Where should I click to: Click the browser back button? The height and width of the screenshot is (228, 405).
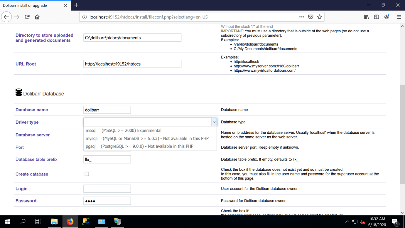coord(6,17)
